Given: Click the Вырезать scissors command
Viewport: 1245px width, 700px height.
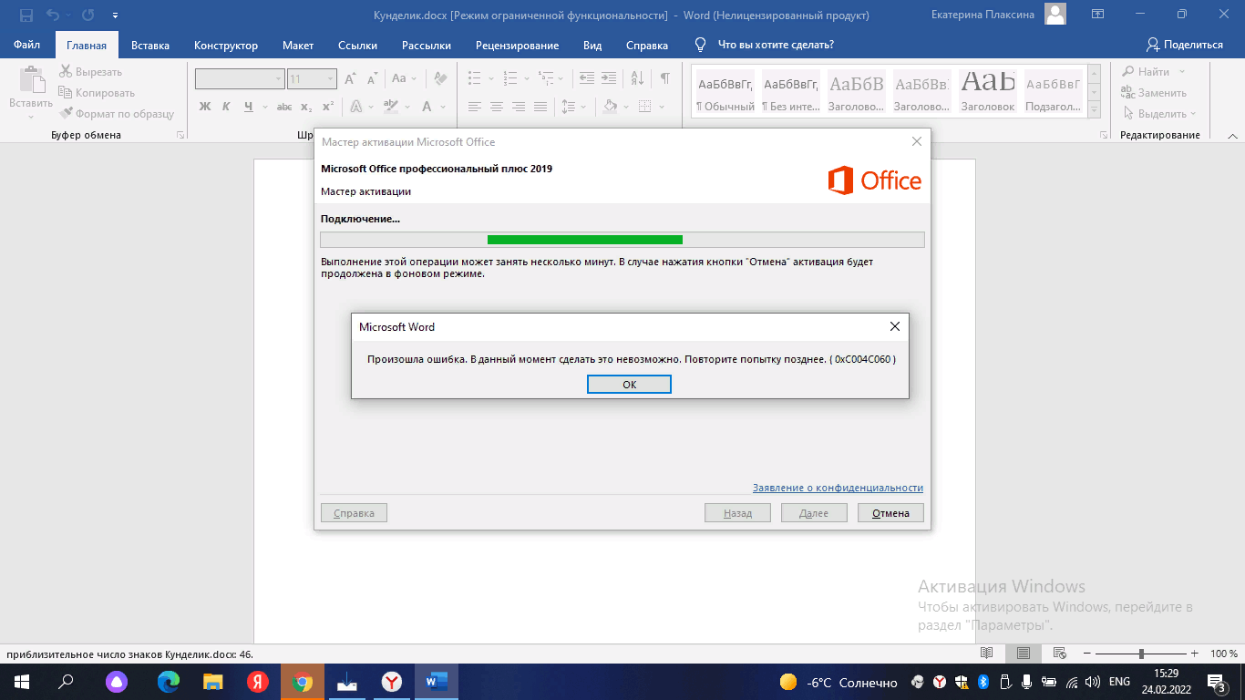Looking at the screenshot, I should 90,72.
